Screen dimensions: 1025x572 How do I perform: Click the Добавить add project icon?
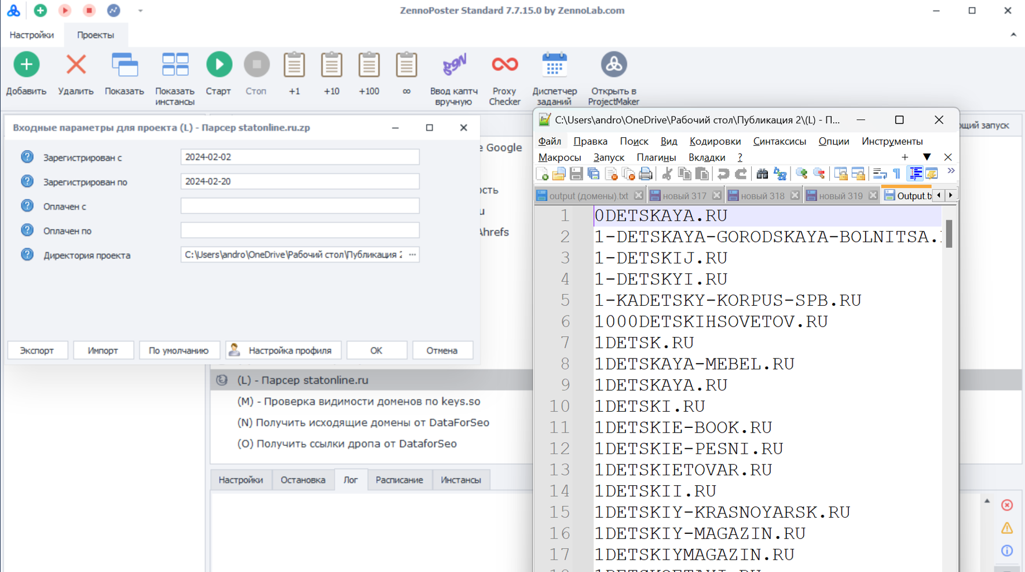point(26,65)
